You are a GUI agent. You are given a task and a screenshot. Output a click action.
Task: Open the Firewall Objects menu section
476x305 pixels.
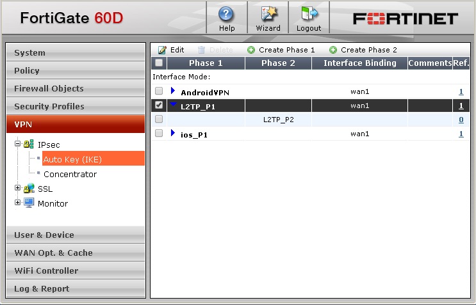(76, 88)
